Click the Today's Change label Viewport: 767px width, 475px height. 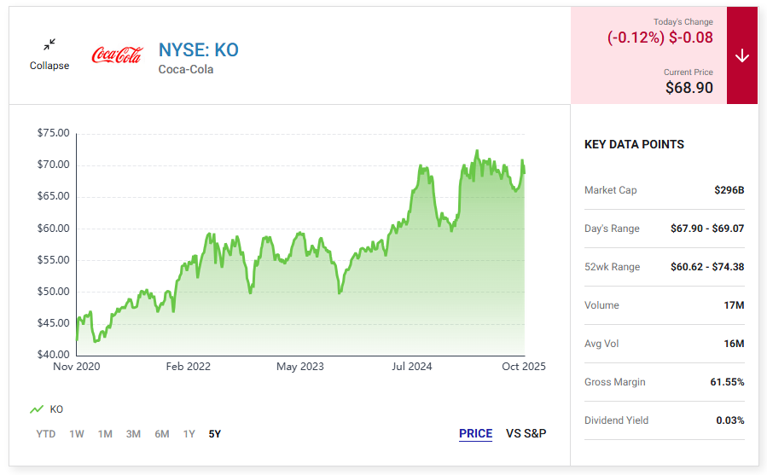[683, 22]
